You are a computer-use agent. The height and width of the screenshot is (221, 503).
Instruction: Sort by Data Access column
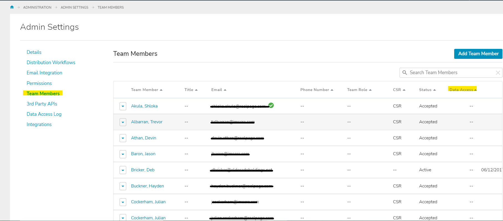(x=463, y=90)
